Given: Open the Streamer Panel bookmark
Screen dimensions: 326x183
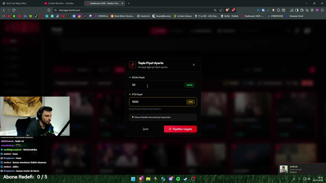Looking at the screenshot, I should [x=294, y=16].
